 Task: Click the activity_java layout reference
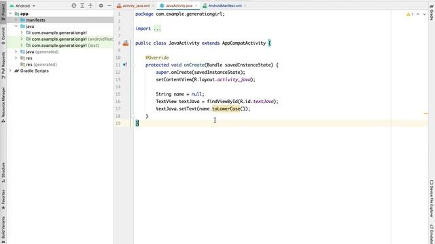click(234, 79)
